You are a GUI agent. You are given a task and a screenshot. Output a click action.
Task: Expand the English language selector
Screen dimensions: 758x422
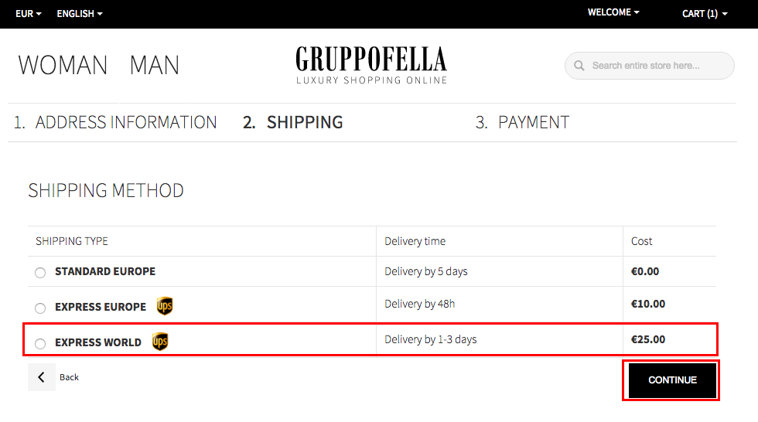tap(80, 13)
